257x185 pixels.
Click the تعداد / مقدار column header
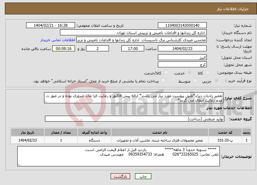coord(61,132)
